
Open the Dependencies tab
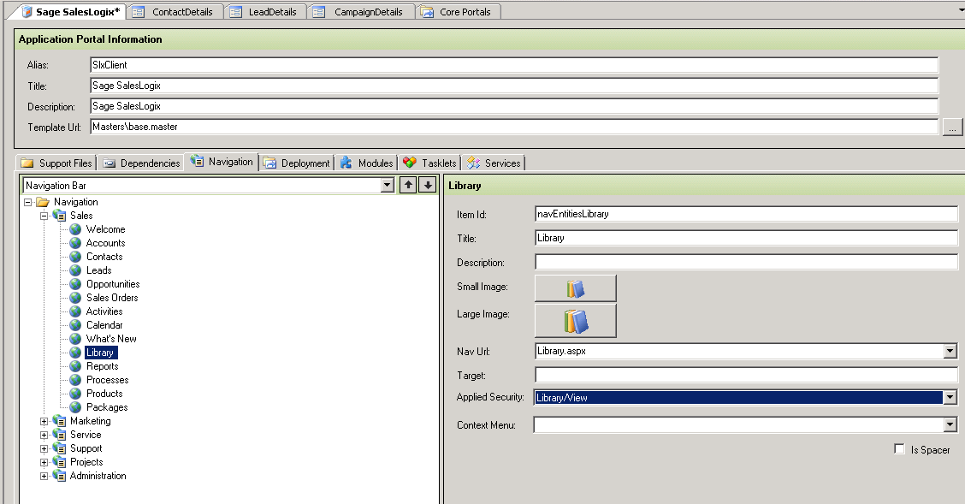142,163
